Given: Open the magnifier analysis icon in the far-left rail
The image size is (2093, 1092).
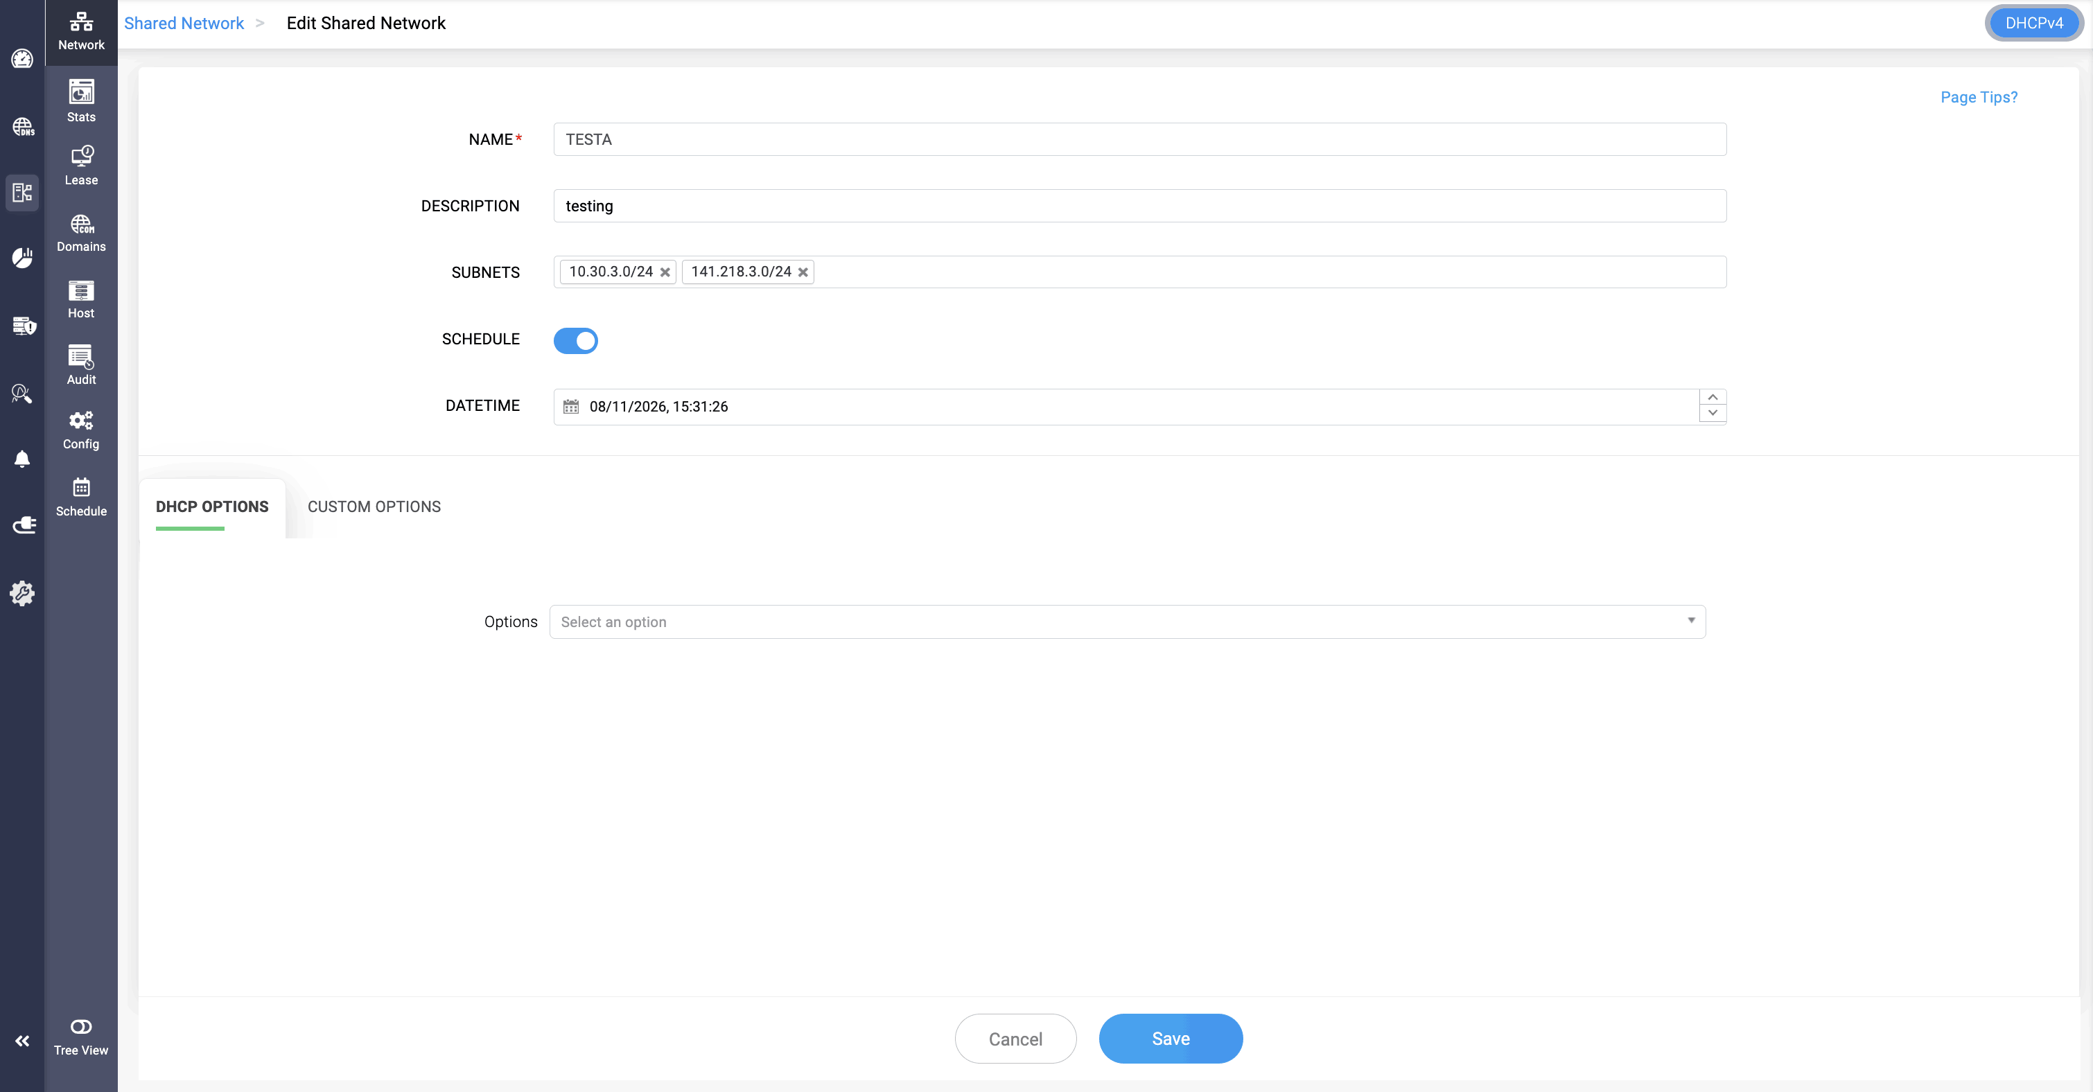Looking at the screenshot, I should 22,394.
